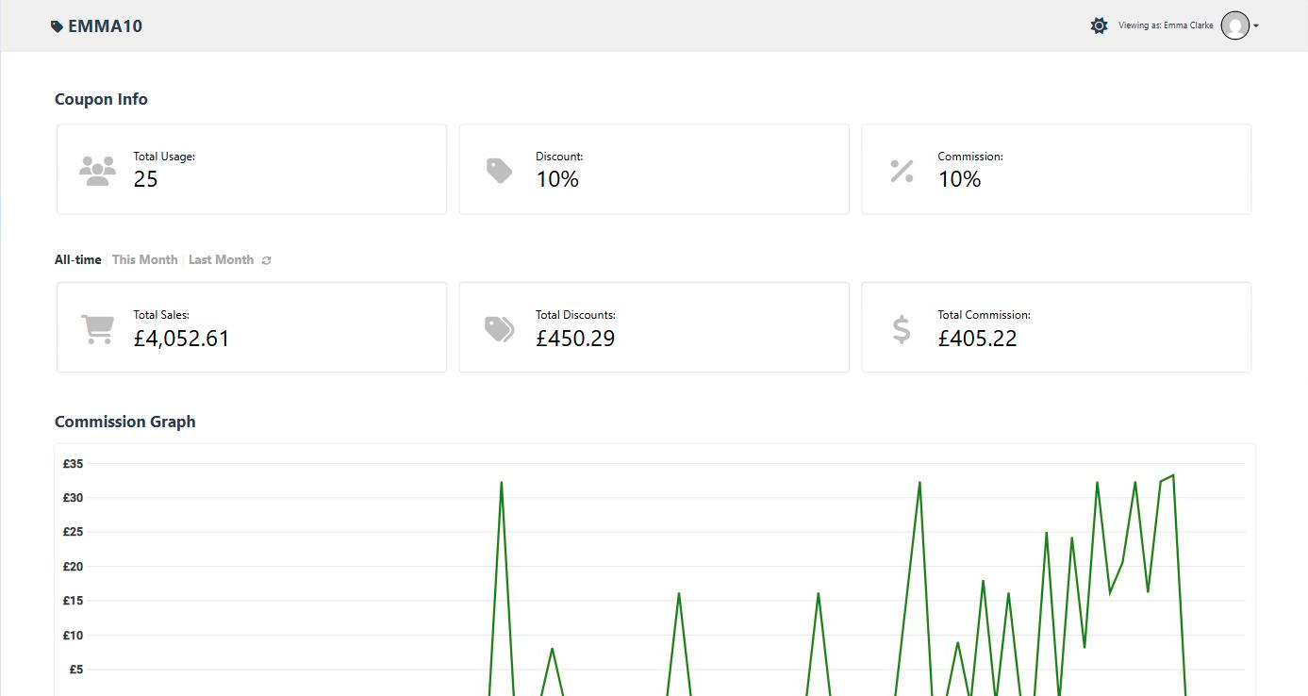1308x696 pixels.
Task: Open settings via the gear icon
Action: tap(1099, 25)
